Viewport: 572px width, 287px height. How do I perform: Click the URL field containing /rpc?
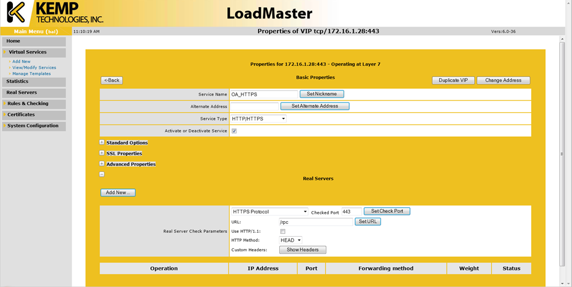point(316,222)
